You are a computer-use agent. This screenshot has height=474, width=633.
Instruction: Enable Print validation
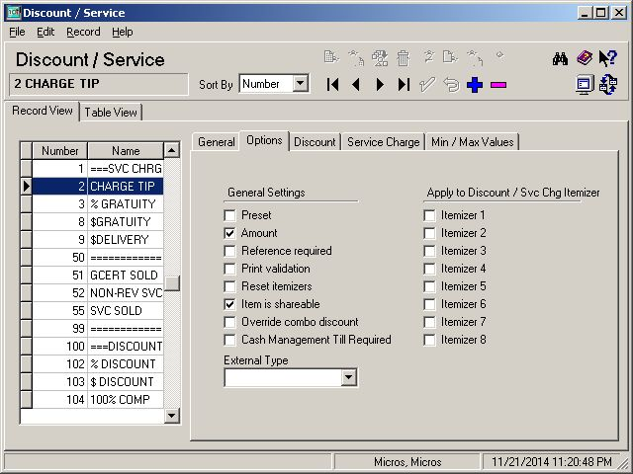(229, 269)
